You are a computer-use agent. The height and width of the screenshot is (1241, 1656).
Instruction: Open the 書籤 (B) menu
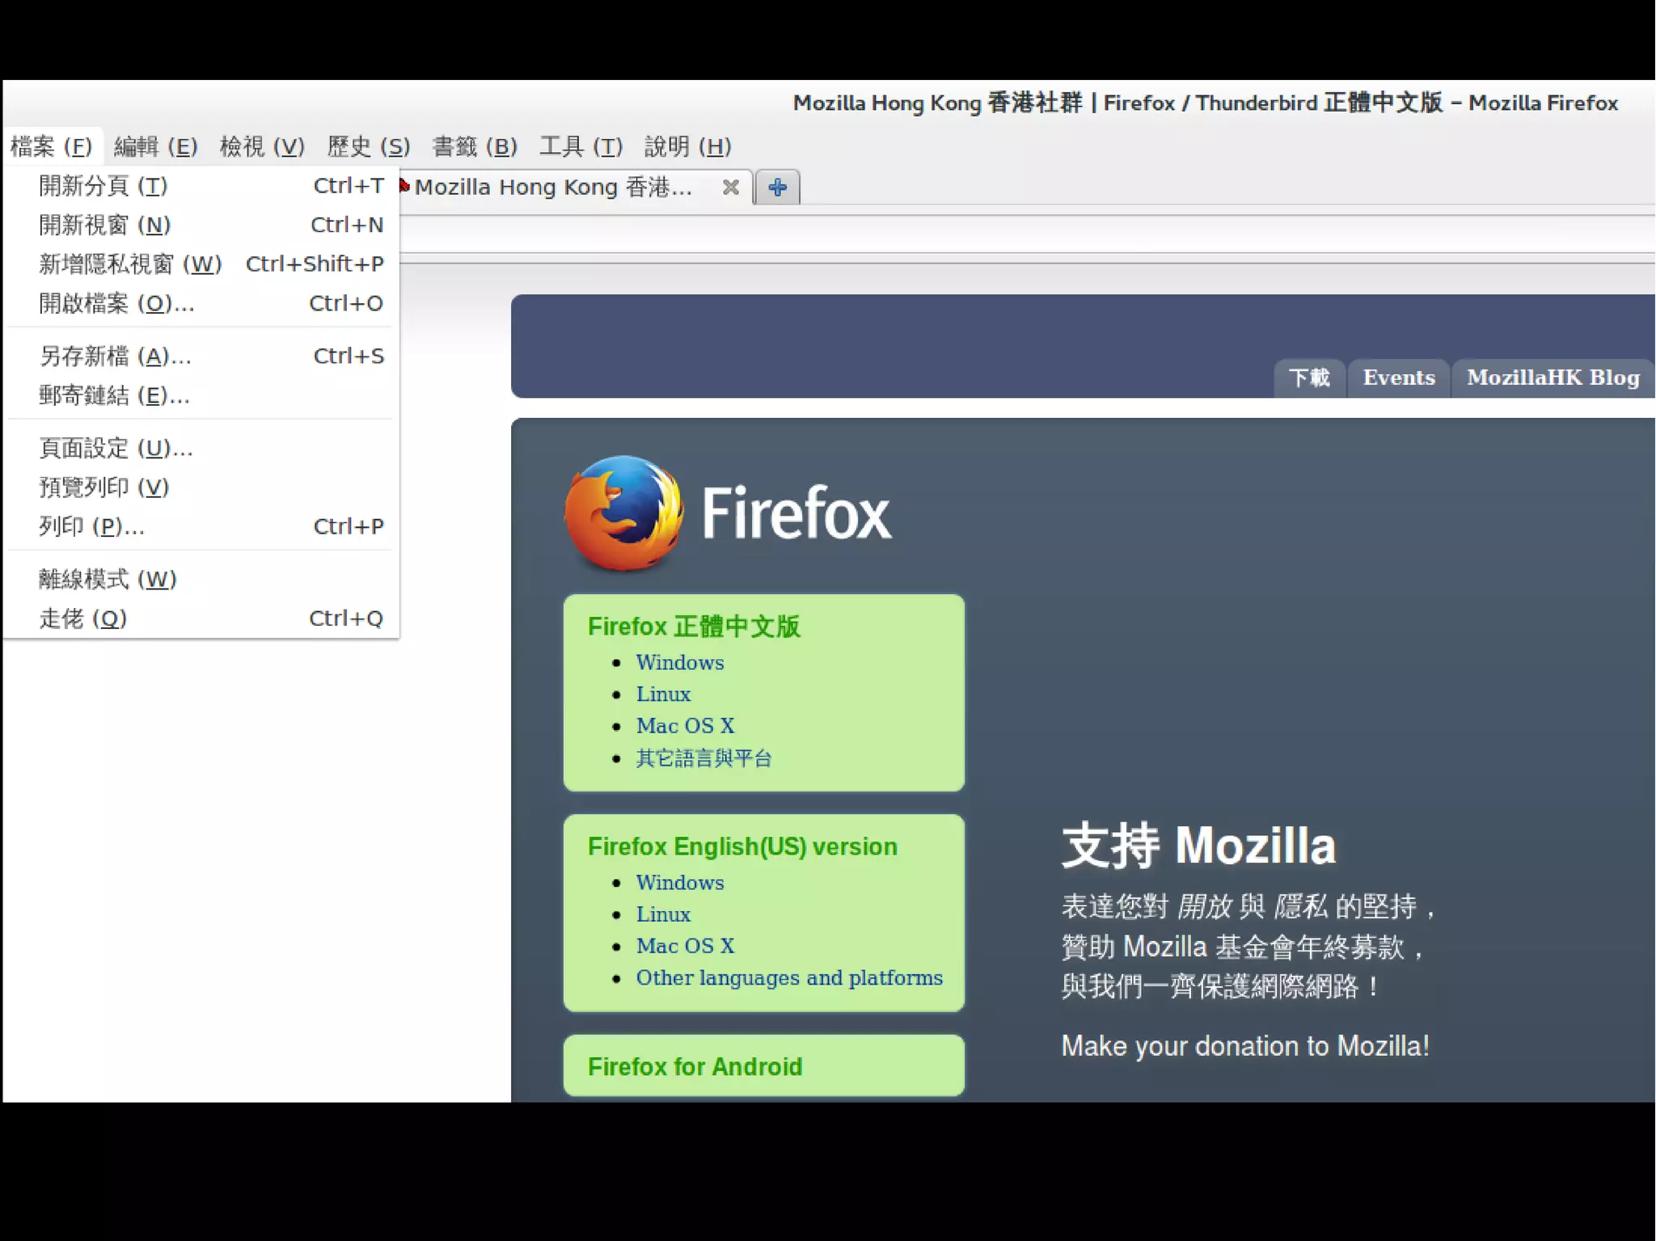tap(475, 146)
